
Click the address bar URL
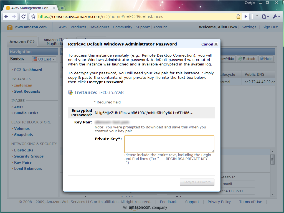point(100,17)
